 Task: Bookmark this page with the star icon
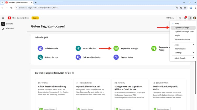click(185, 8)
